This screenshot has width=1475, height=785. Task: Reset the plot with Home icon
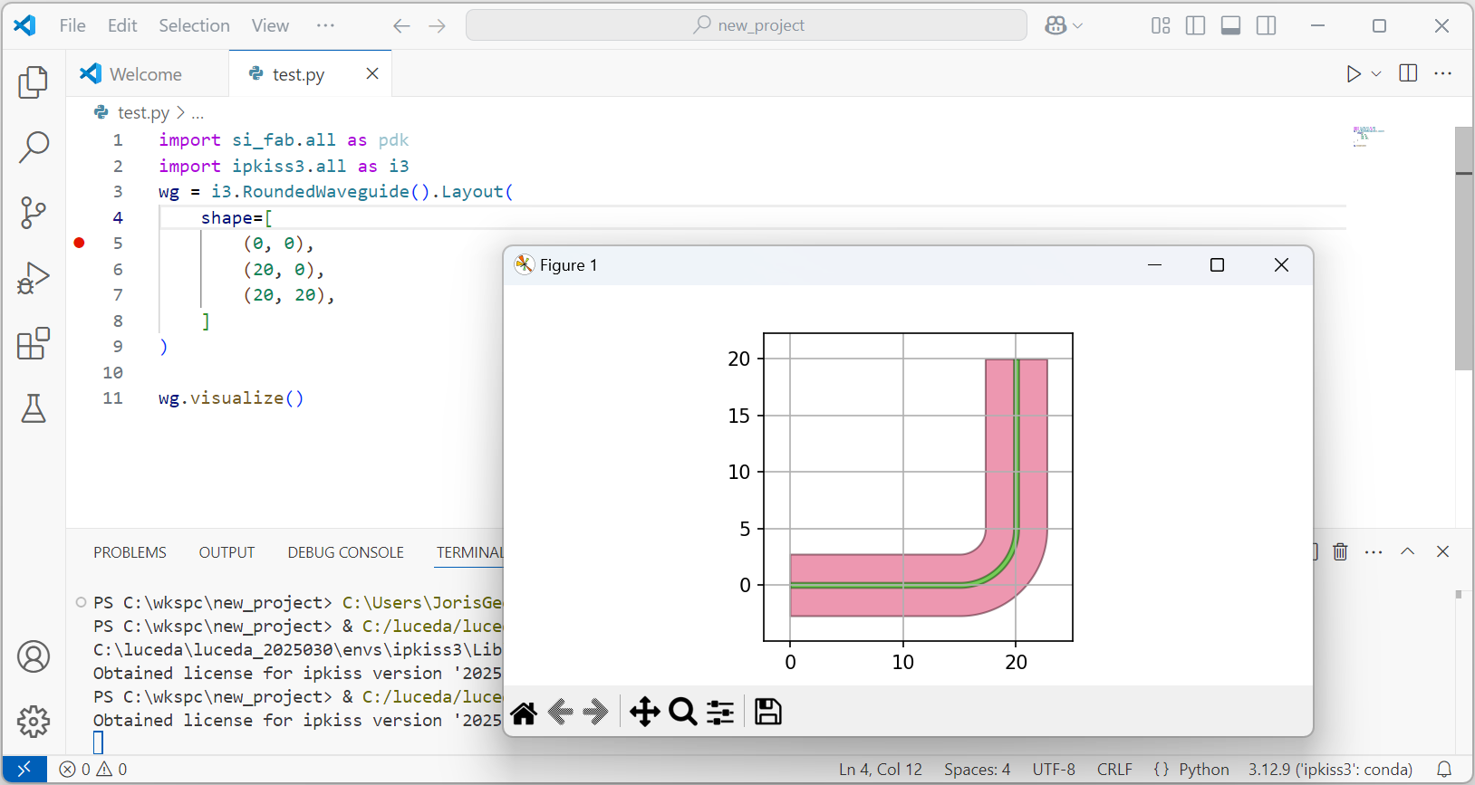pyautogui.click(x=524, y=713)
